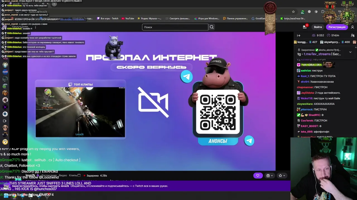Open the puzzle-piece Chrome extensions menu
The width and height of the screenshot is (357, 200).
(x=323, y=12)
